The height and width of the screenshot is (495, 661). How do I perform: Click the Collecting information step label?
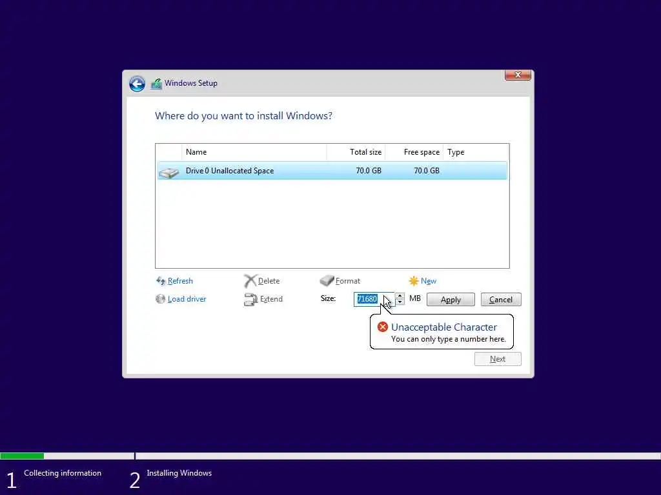[x=63, y=473]
